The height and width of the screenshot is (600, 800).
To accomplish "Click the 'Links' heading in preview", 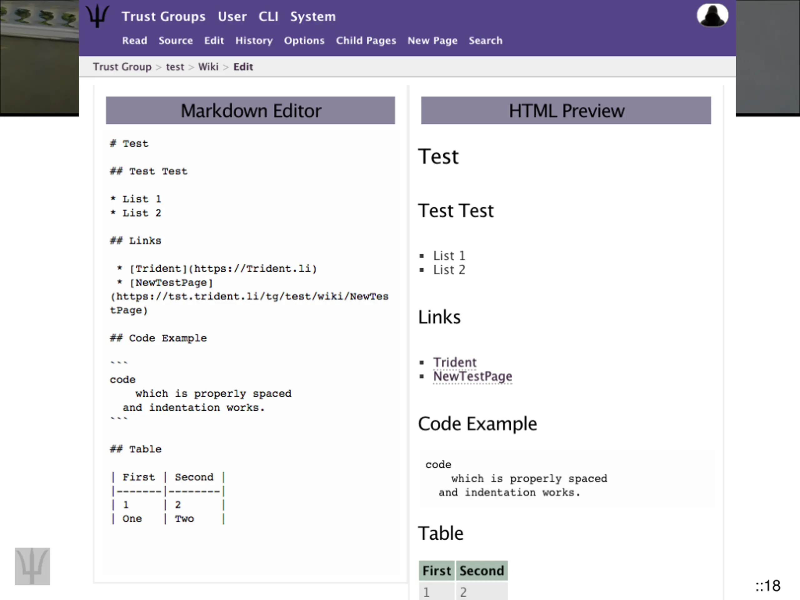I will coord(439,317).
